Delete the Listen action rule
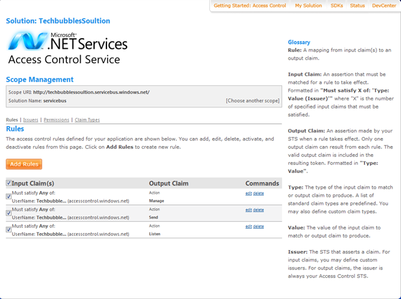 point(258,227)
